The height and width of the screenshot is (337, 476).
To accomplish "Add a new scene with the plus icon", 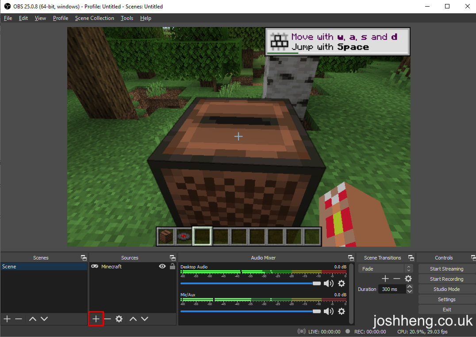I will click(7, 318).
